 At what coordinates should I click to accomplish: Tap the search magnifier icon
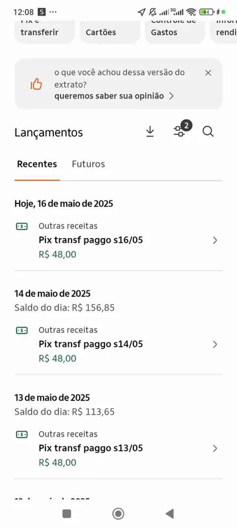click(x=208, y=132)
